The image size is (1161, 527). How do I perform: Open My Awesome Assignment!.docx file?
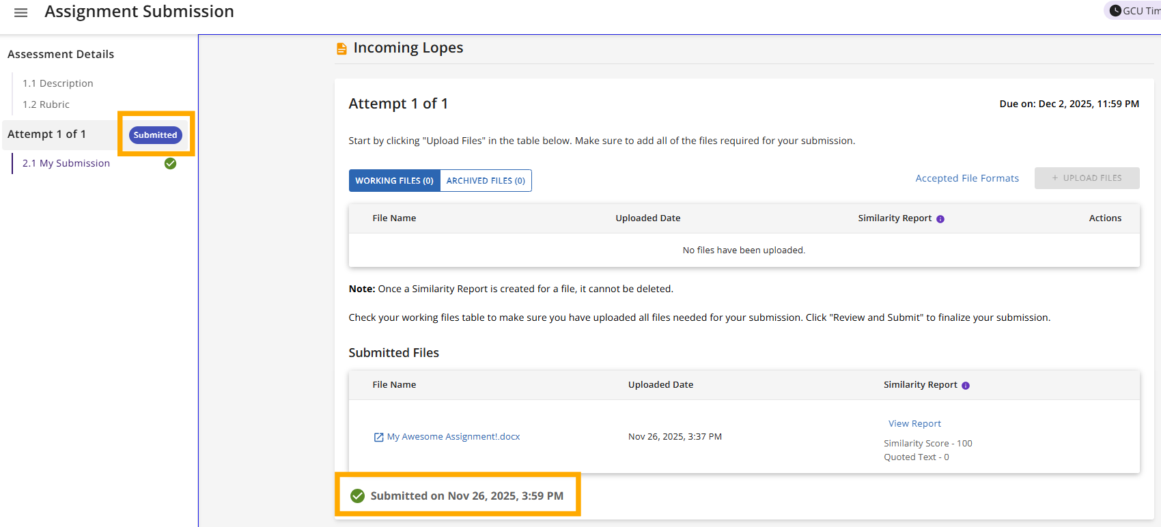coord(453,437)
